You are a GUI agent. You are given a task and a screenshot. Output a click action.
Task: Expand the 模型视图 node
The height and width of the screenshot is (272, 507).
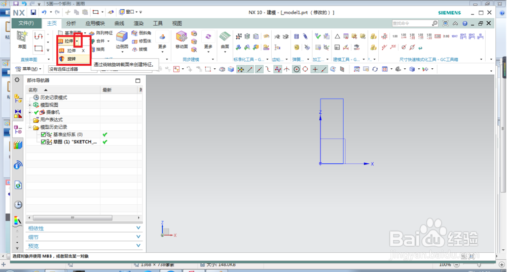[30, 105]
